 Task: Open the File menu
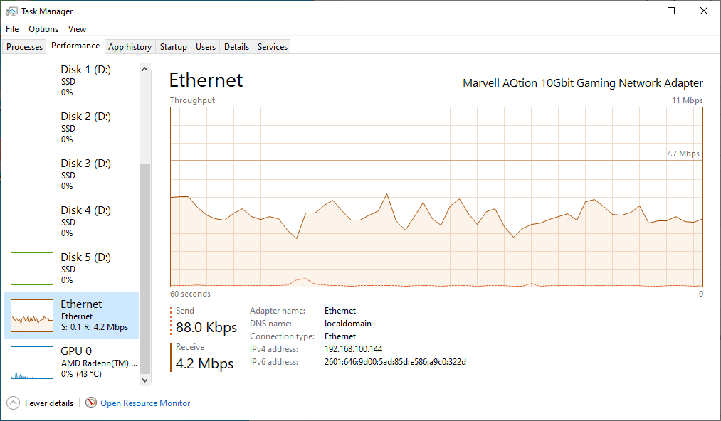pyautogui.click(x=12, y=29)
